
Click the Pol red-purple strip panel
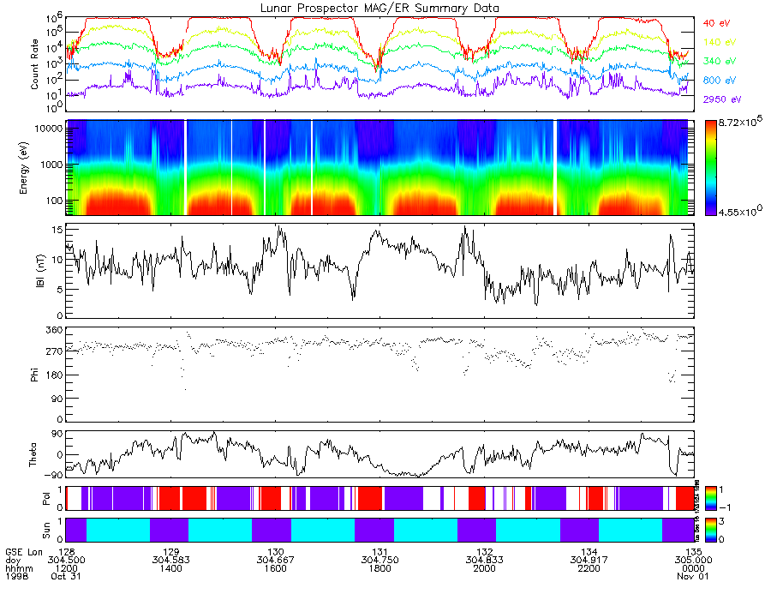tap(380, 498)
